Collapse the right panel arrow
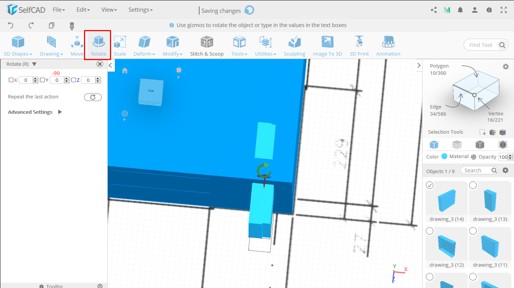The image size is (514, 288). coord(419,65)
